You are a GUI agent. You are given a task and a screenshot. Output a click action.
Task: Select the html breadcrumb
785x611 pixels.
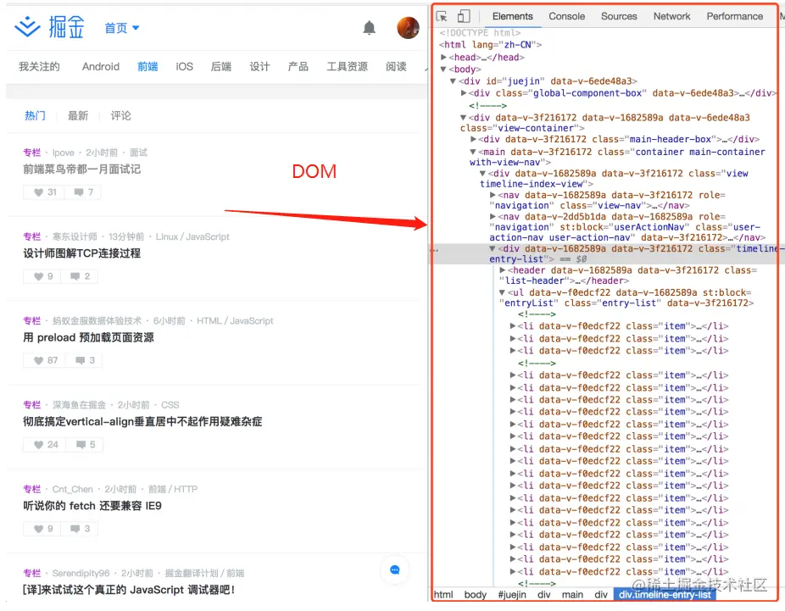point(443,595)
